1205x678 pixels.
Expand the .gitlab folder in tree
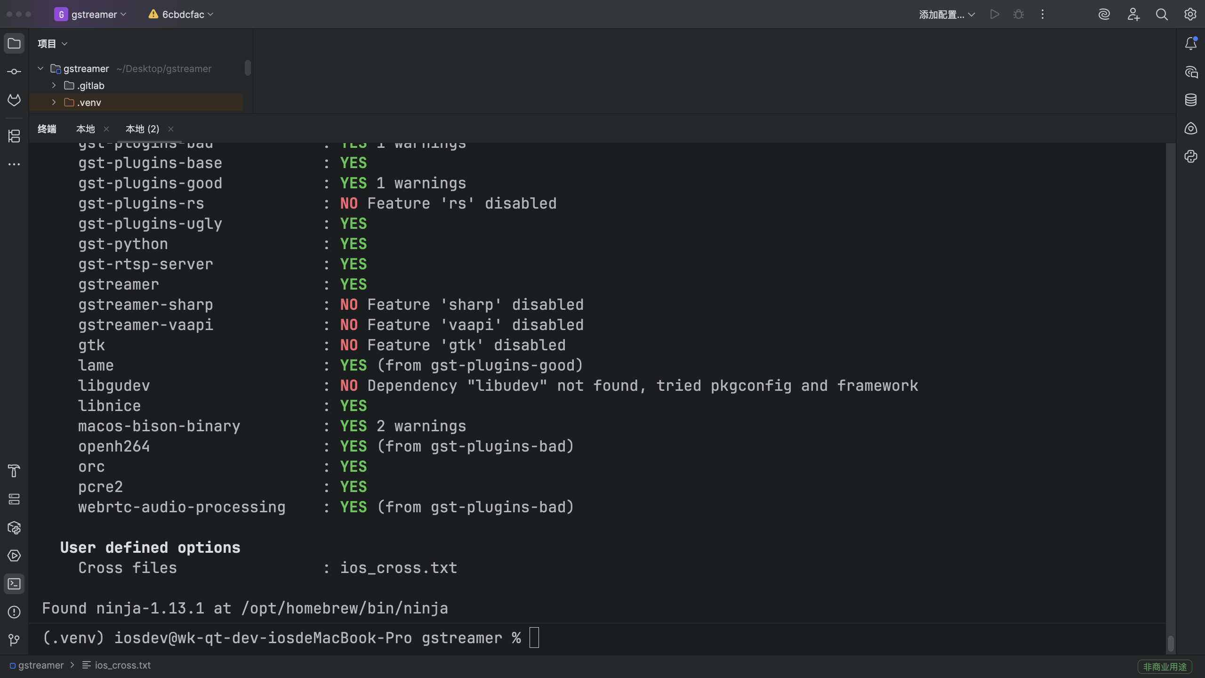(54, 85)
